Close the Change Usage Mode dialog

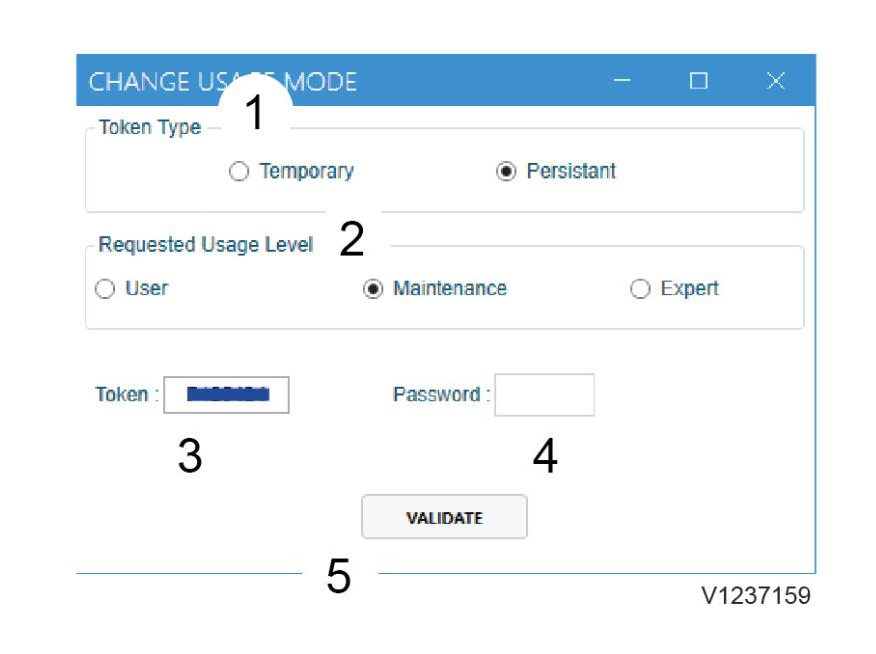775,81
